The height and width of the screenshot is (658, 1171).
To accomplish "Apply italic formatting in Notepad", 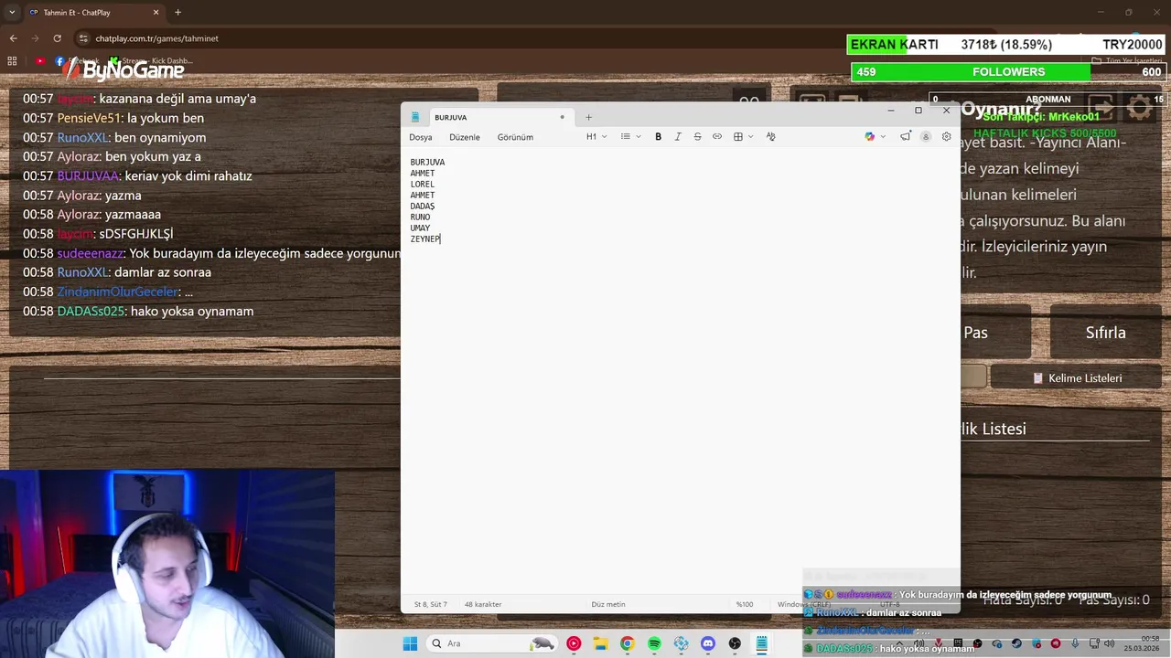I will 678,137.
